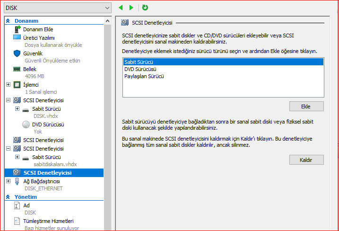Click hard drive icon for sabitdiskalanı.vhdx
This screenshot has width=339, height=231.
[26, 158]
